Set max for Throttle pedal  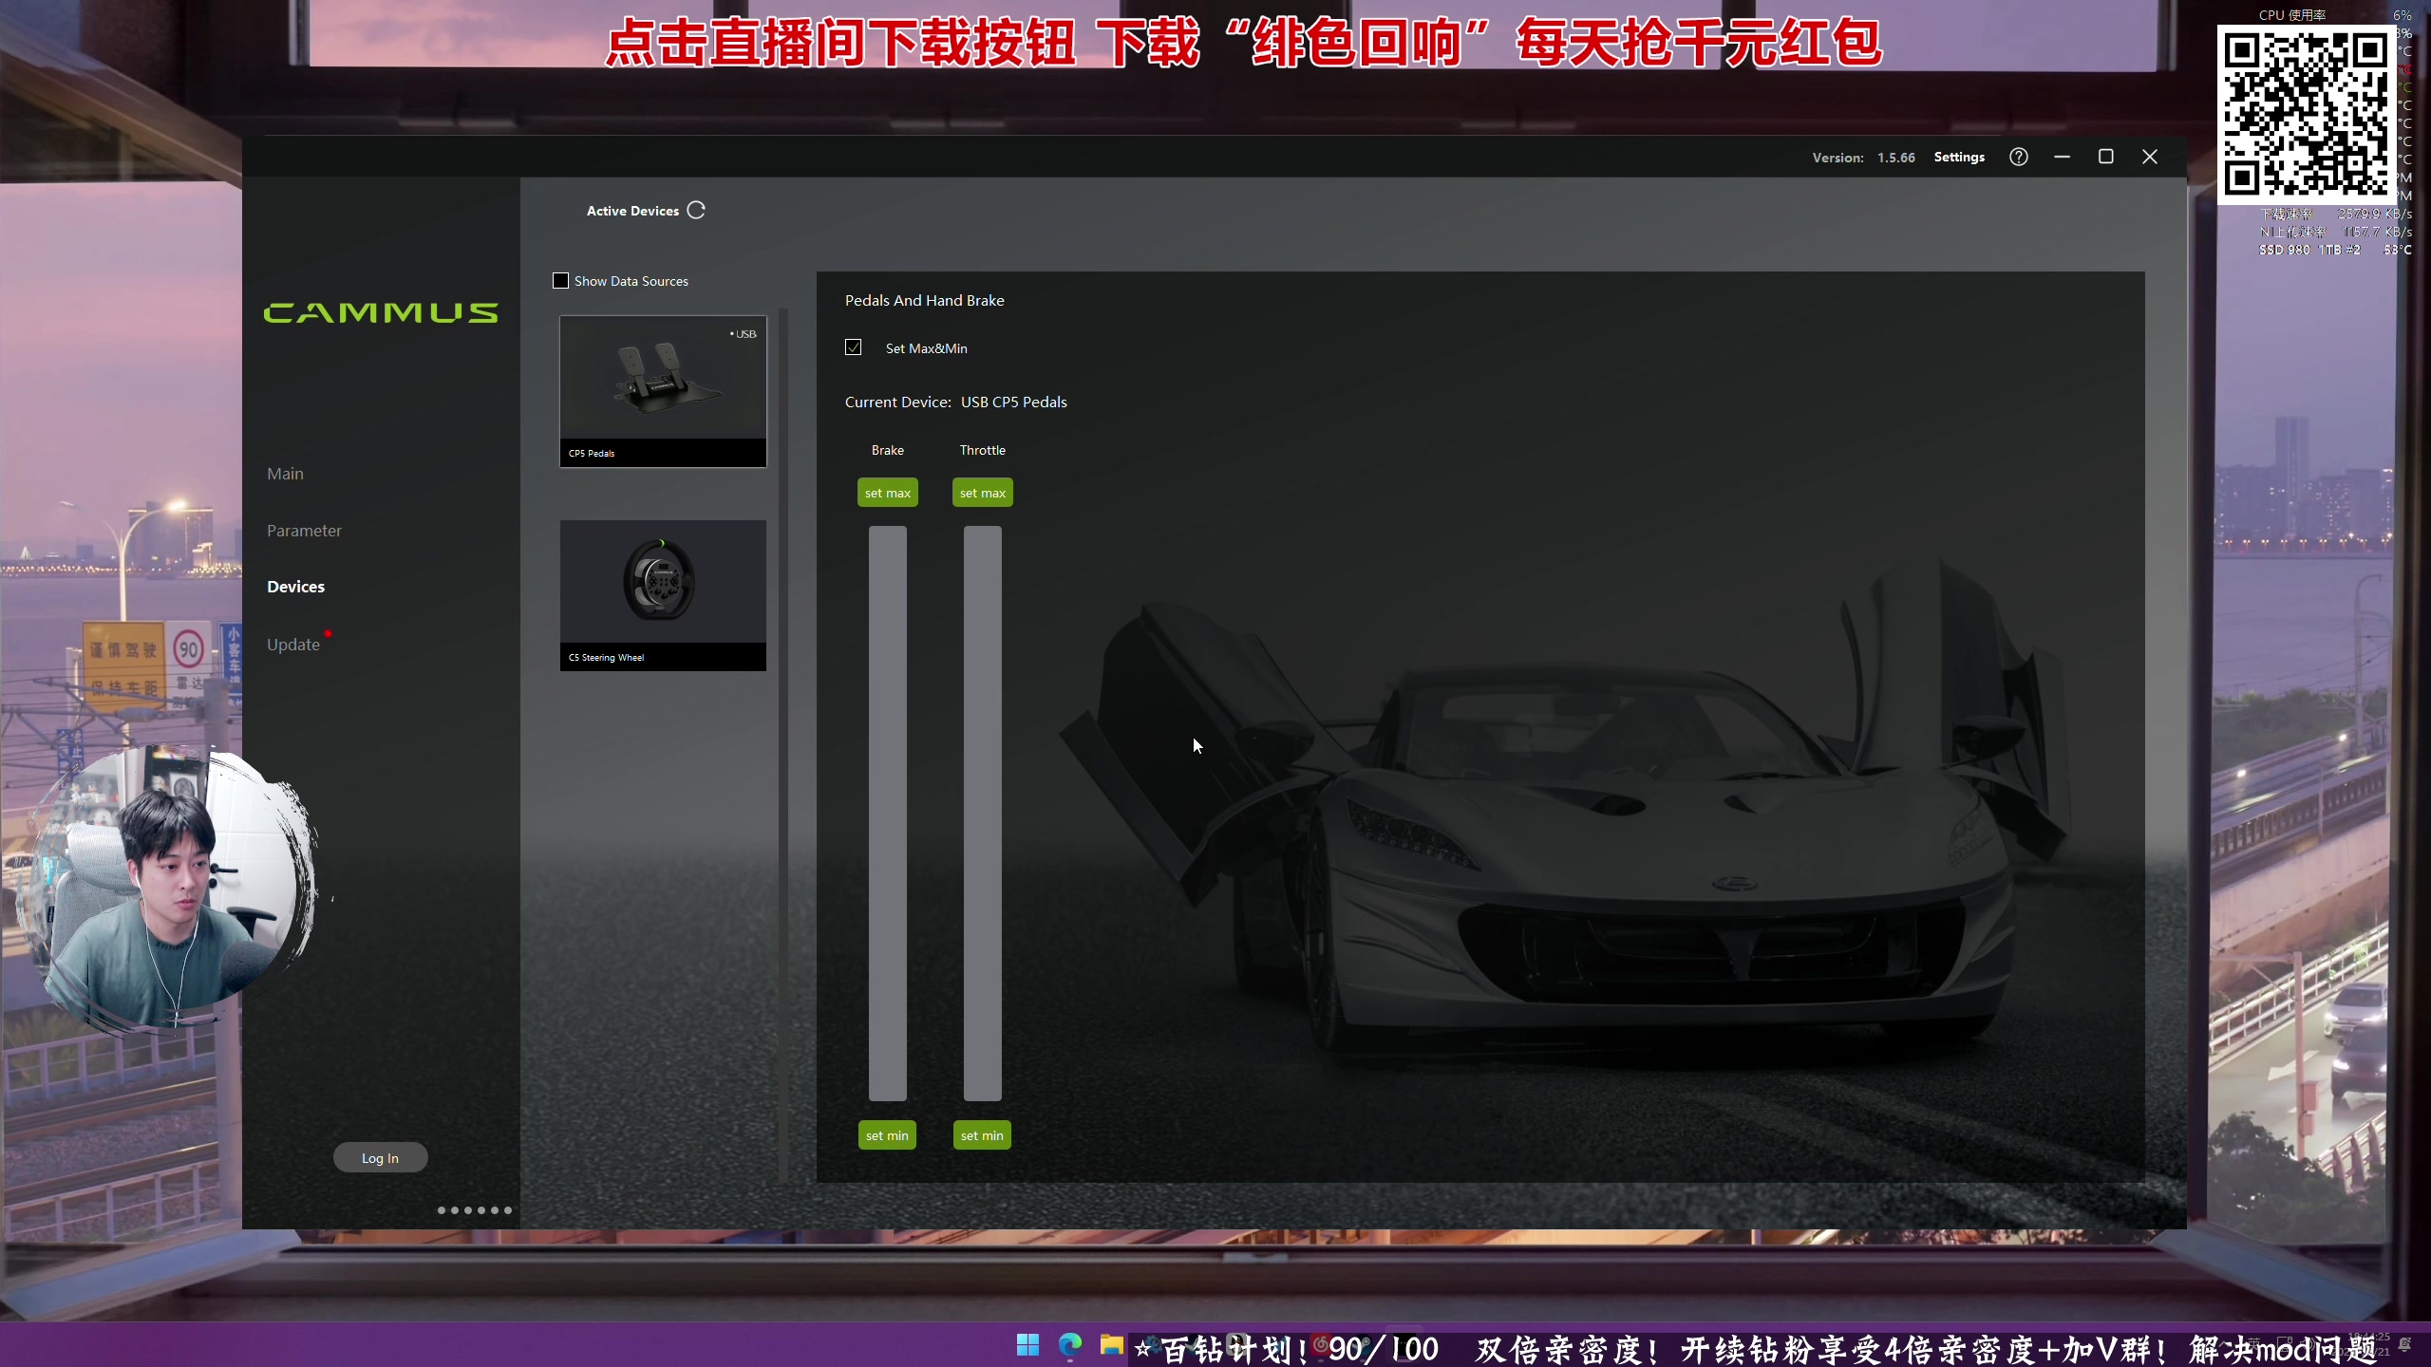point(982,493)
